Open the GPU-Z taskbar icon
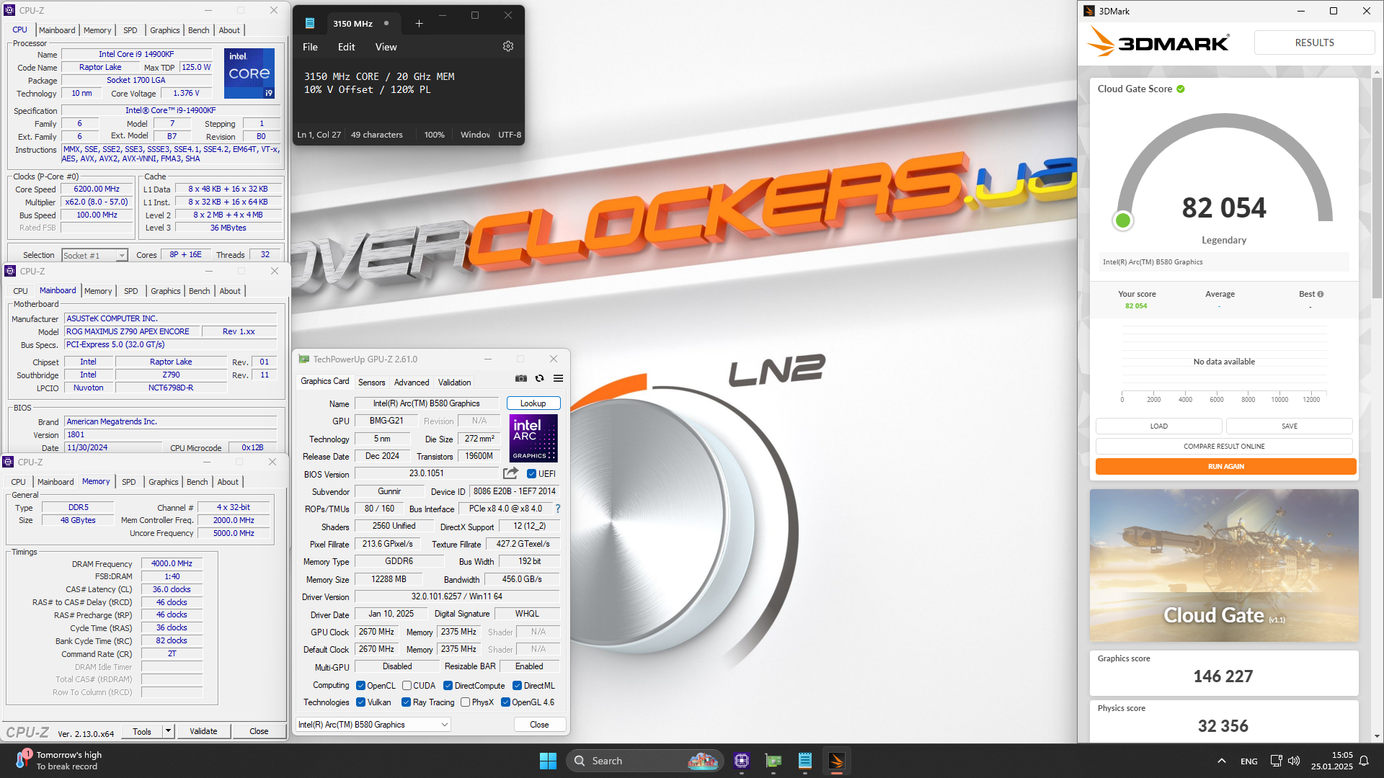 (x=773, y=761)
